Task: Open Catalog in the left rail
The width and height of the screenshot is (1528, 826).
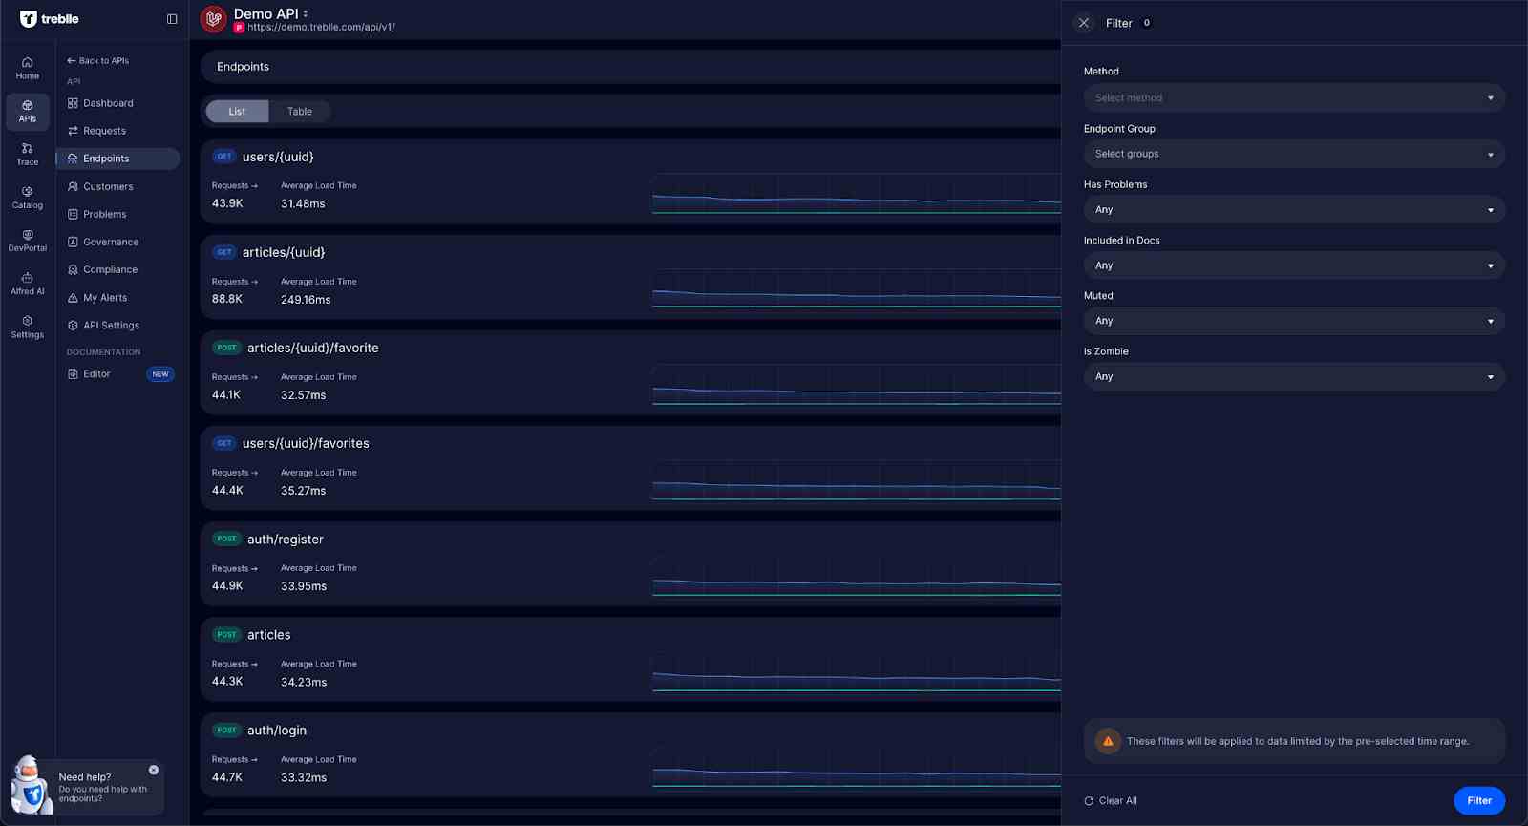Action: point(28,198)
